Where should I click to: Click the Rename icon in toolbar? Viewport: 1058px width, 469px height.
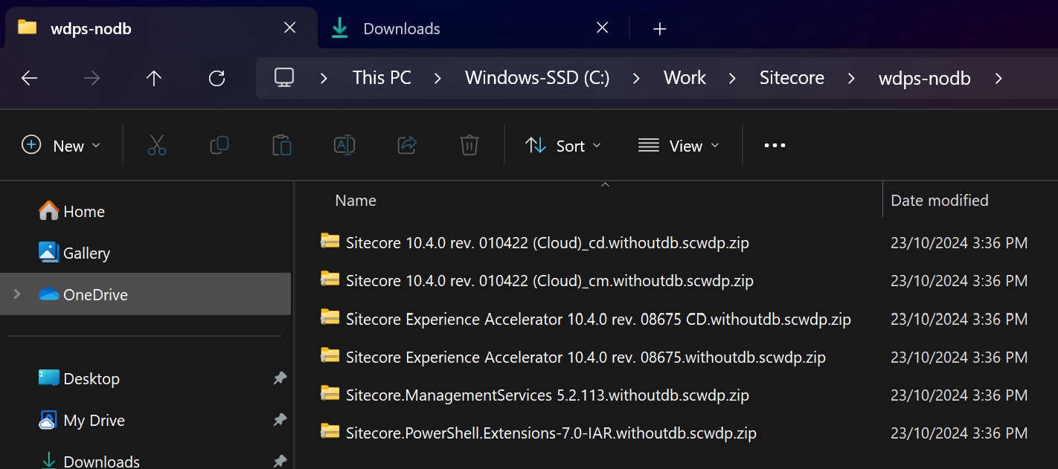344,145
